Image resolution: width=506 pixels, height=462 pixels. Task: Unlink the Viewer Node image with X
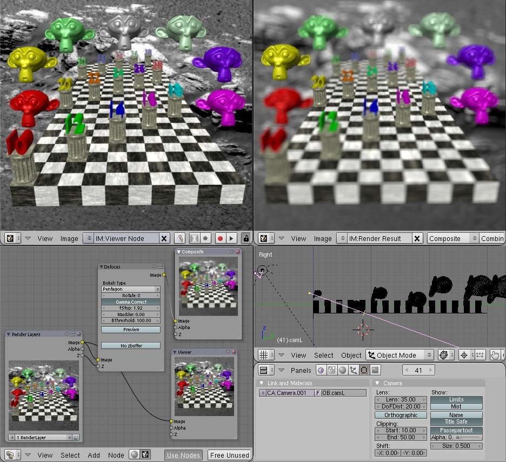click(x=164, y=238)
